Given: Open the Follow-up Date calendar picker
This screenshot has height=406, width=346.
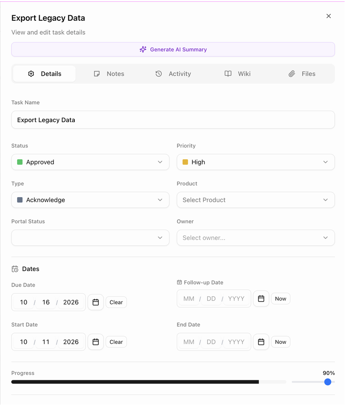Looking at the screenshot, I should (x=261, y=299).
